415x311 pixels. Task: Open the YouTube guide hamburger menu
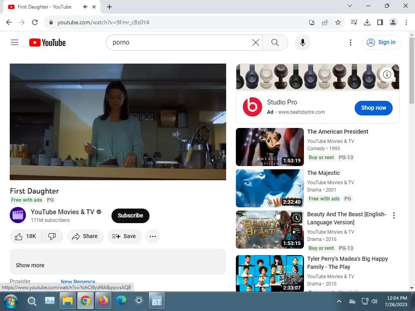tap(15, 42)
